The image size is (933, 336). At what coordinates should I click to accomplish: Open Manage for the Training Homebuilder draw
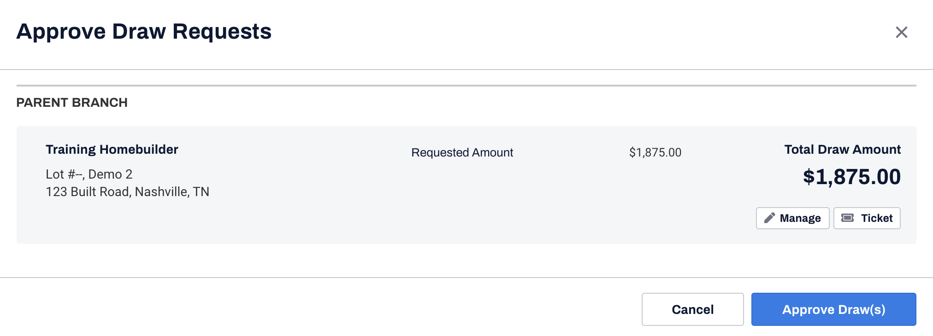pos(792,218)
